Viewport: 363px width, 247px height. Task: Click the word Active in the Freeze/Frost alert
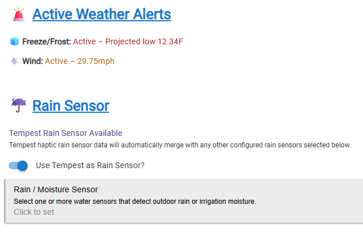85,41
